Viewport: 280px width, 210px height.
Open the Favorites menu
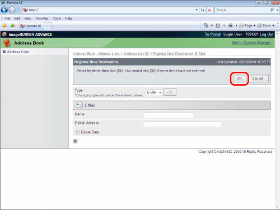[42, 18]
